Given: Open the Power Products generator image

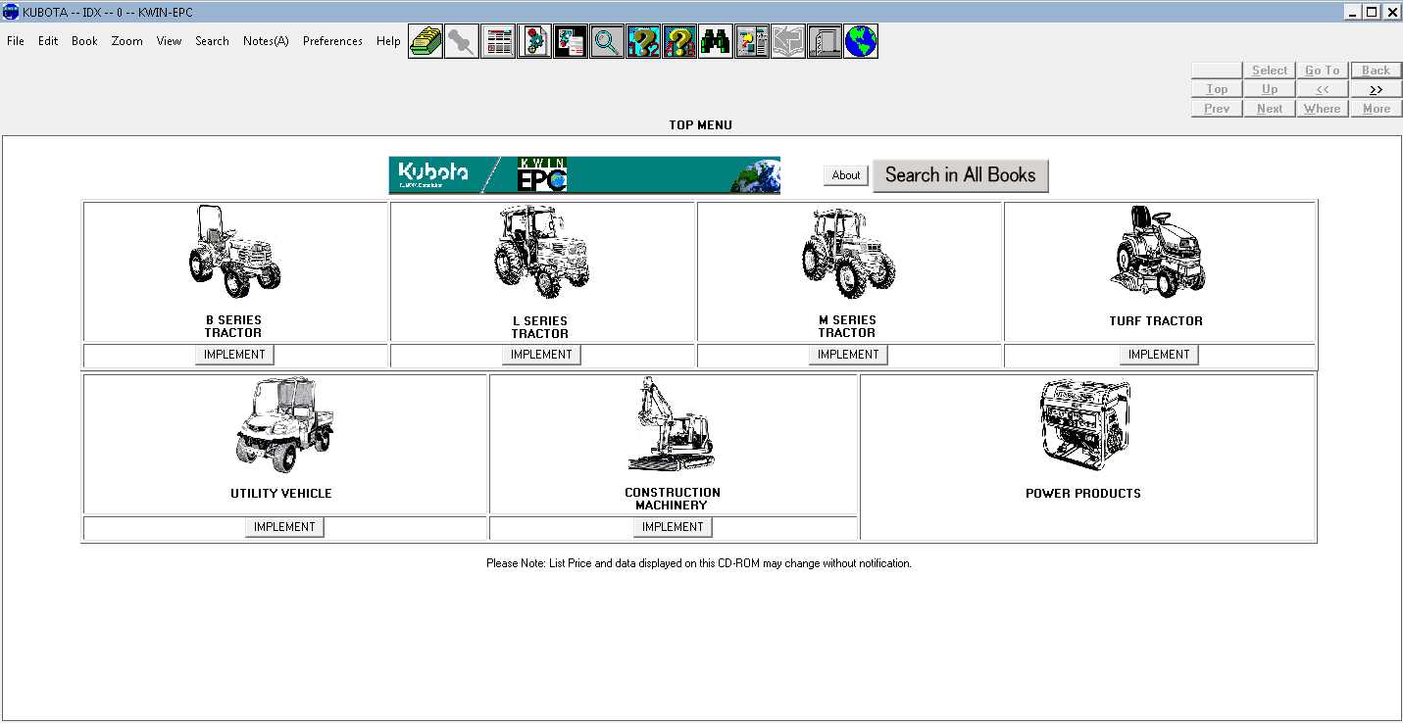Looking at the screenshot, I should pos(1084,424).
